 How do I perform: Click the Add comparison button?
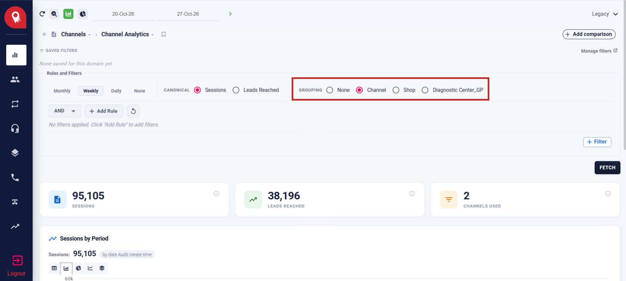point(589,34)
